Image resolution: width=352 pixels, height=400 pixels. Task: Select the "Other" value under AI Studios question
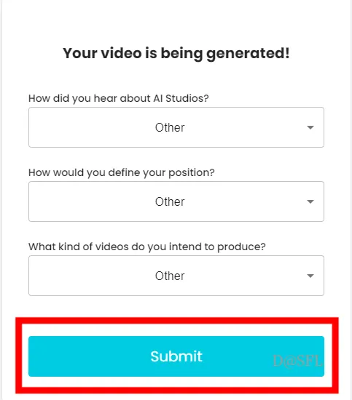click(x=170, y=127)
